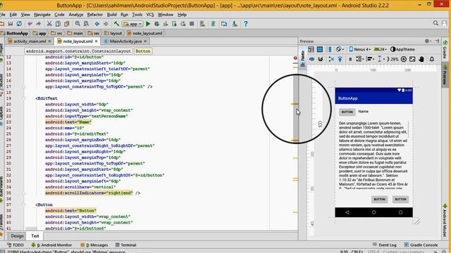Open the VCS menu
The width and height of the screenshot is (451, 253).
tap(150, 15)
